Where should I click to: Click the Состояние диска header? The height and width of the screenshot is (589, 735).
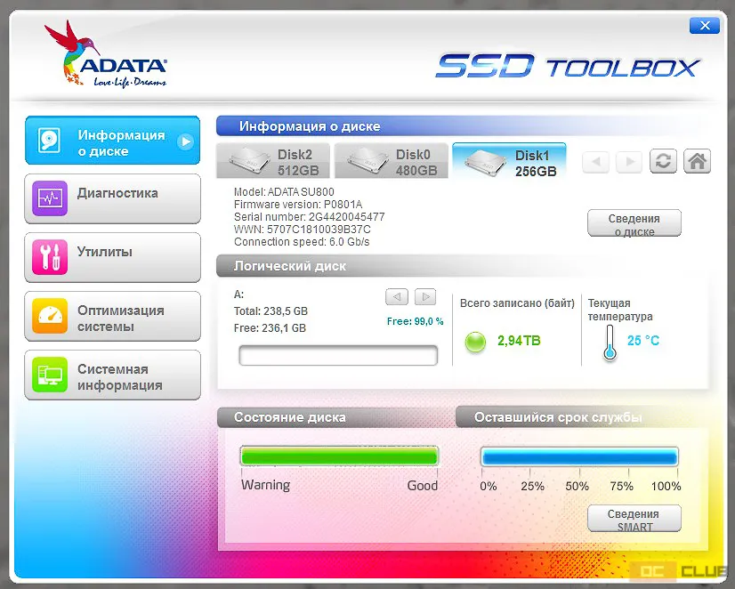[290, 417]
